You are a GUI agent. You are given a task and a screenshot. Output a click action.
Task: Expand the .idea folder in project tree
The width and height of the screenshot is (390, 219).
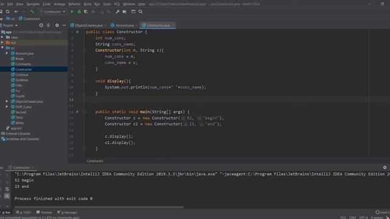click(2, 37)
